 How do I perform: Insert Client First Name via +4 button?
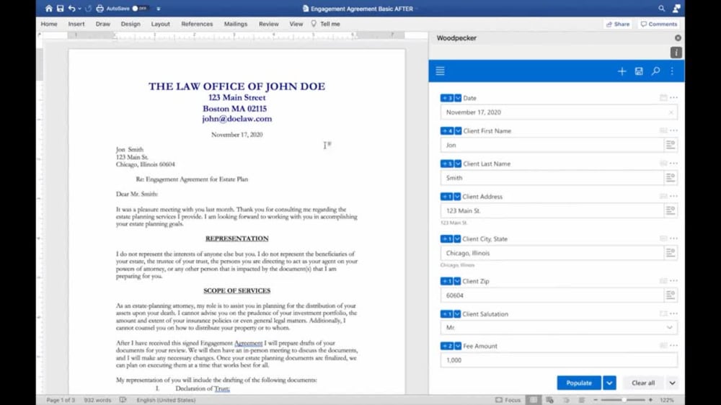point(447,131)
